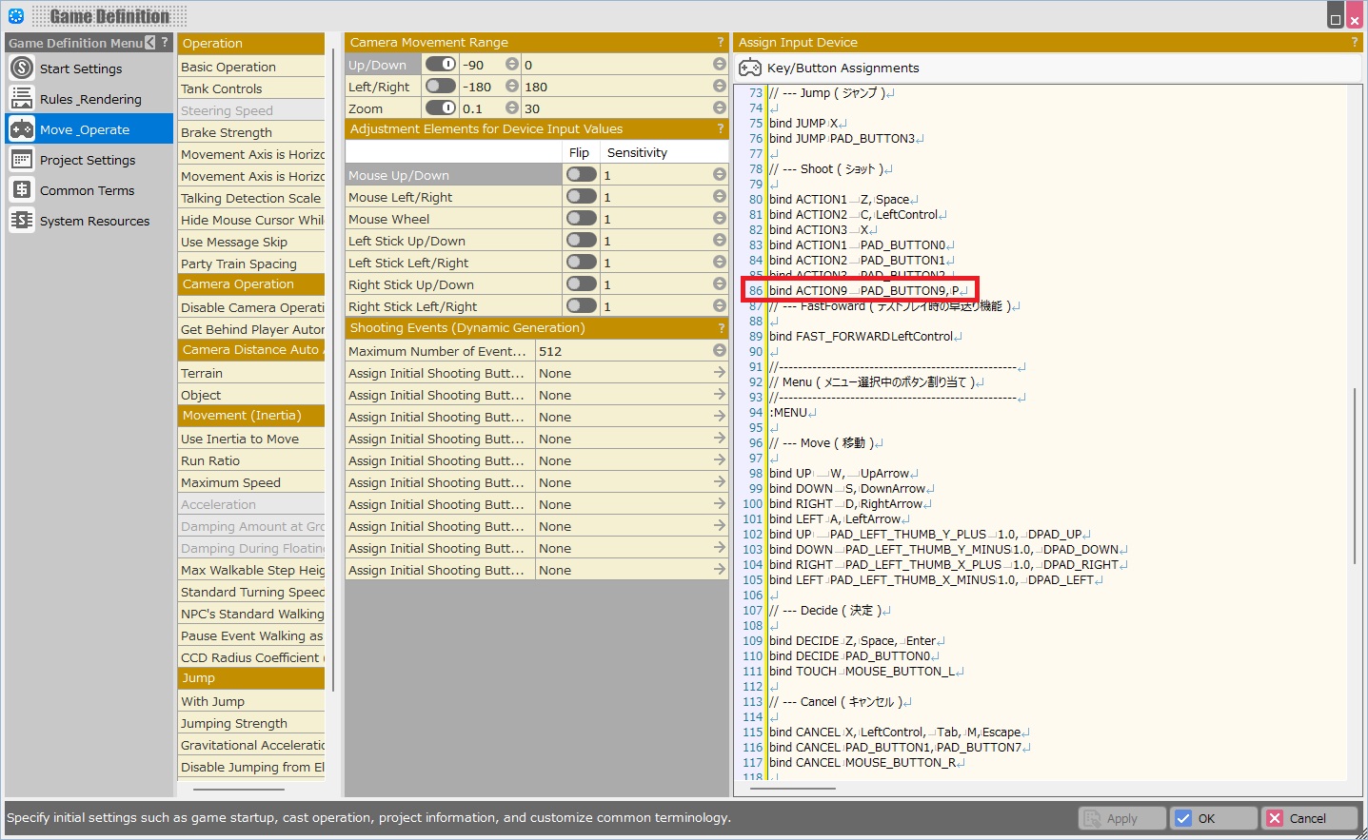Expand the Mouse Wheel sensitivity stepper
The width and height of the screenshot is (1368, 840).
pyautogui.click(x=719, y=219)
